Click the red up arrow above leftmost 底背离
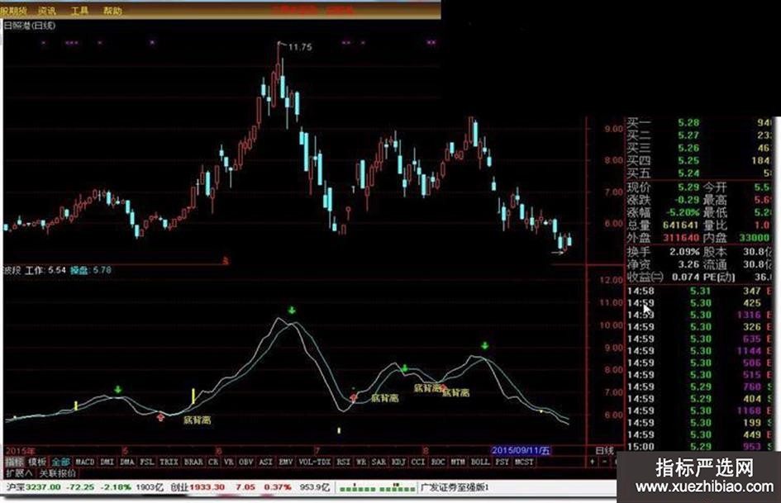Screen dimensions: 781x503 160,417
